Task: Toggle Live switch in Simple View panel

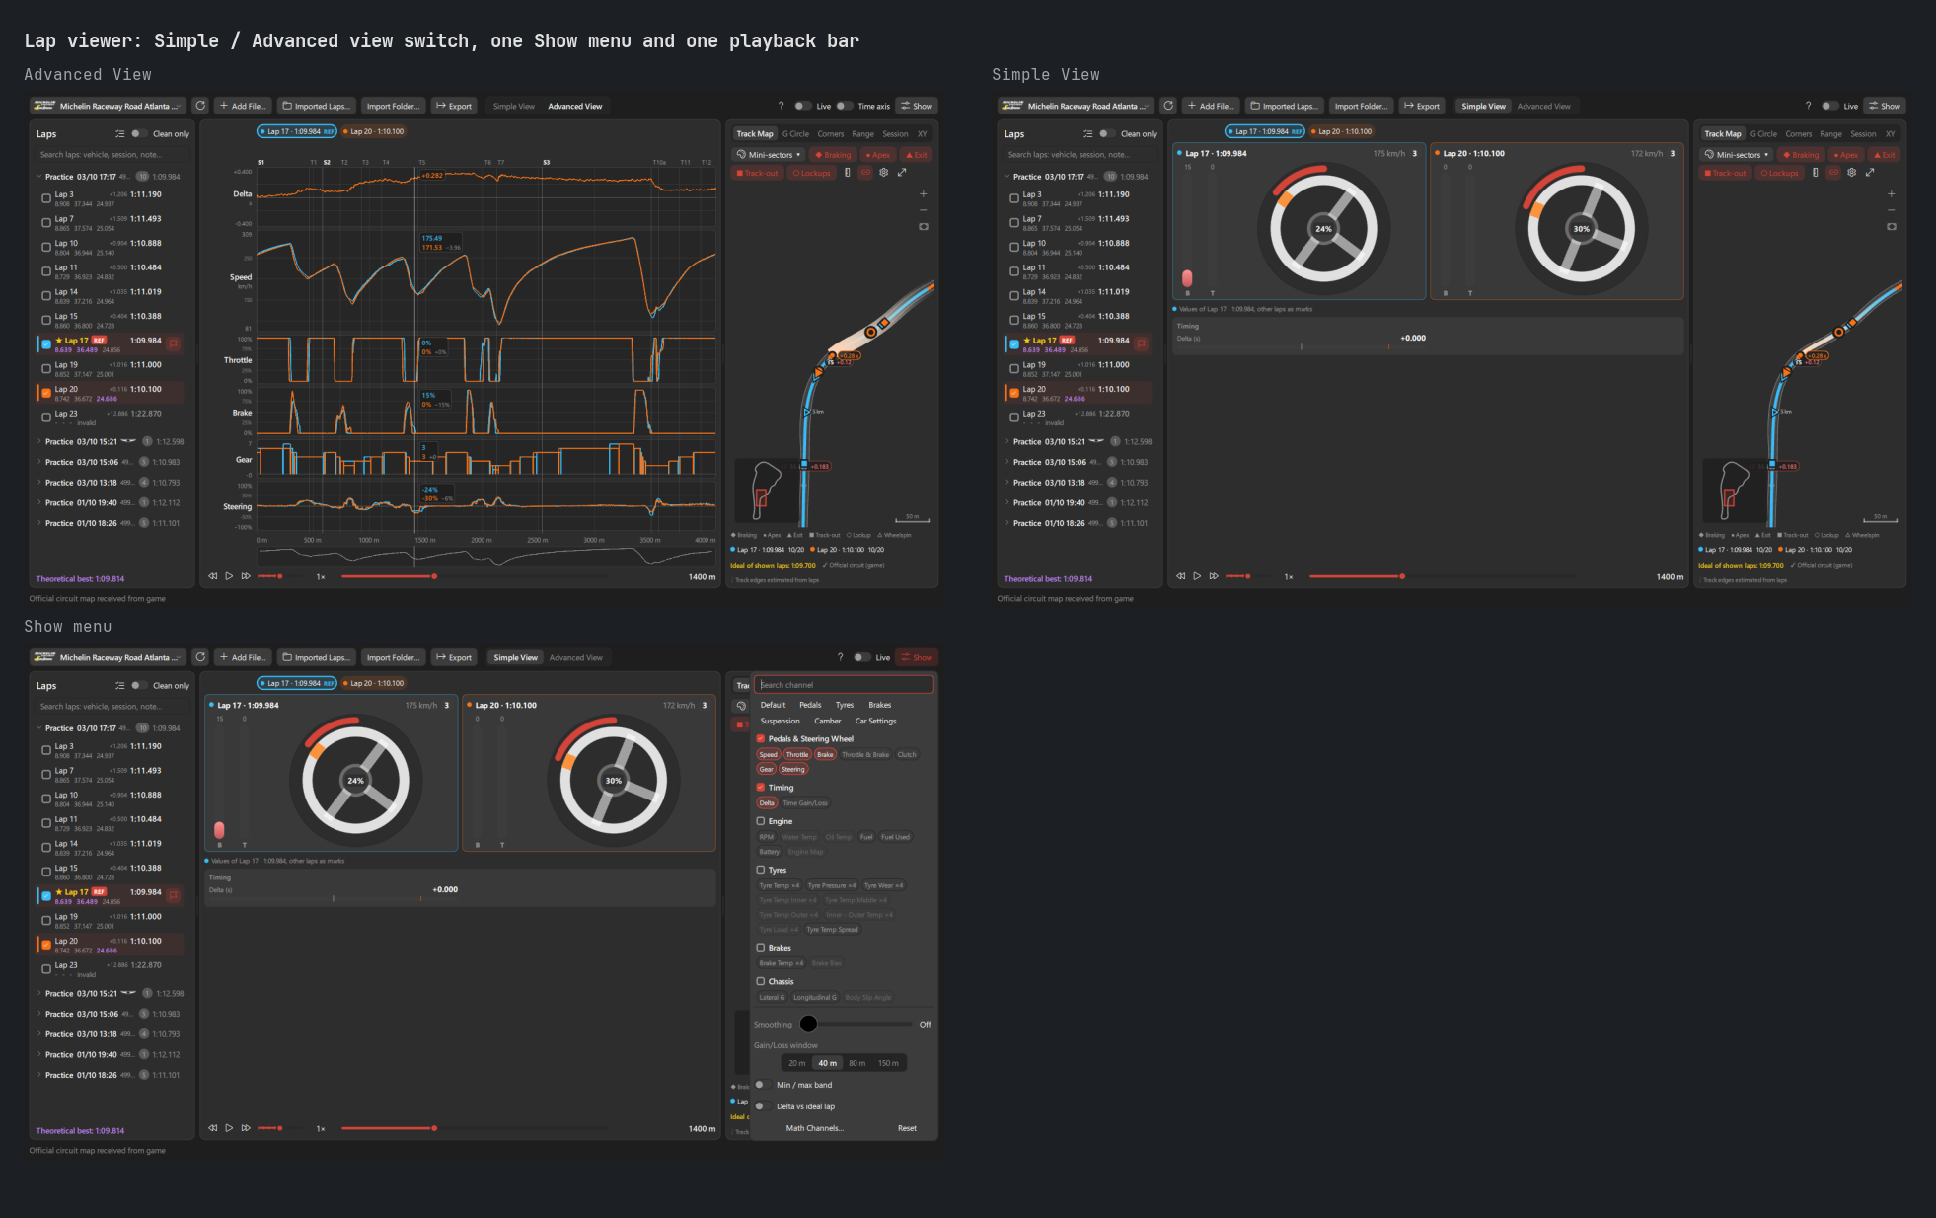Action: 1830,106
